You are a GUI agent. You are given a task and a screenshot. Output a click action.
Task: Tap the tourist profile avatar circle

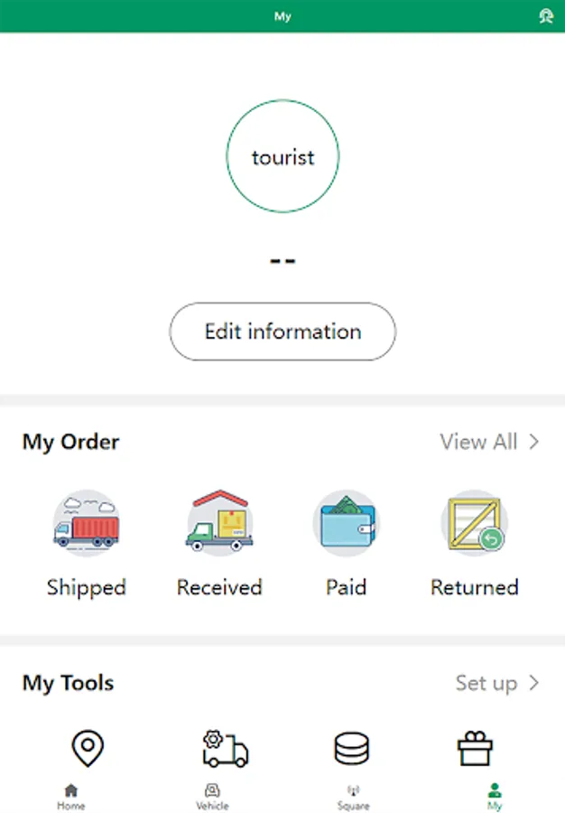pyautogui.click(x=282, y=157)
